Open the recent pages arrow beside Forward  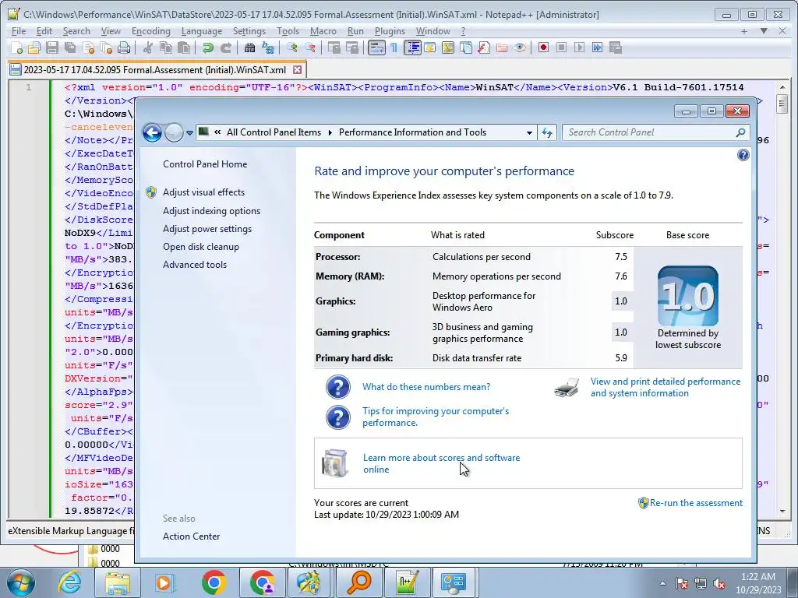point(189,133)
